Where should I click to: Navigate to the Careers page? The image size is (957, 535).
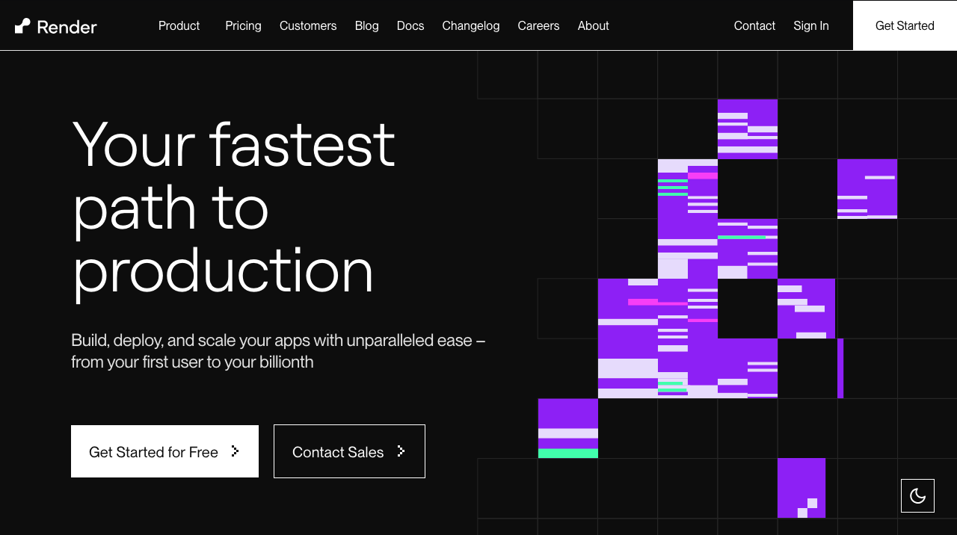pyautogui.click(x=538, y=25)
